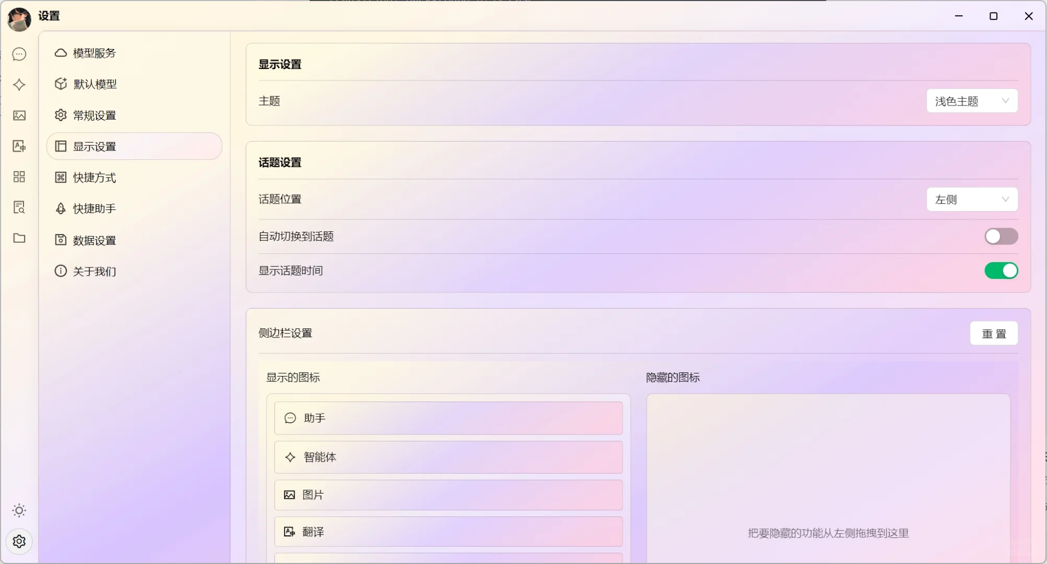Enable 自动切换到话题 switch

point(1001,236)
